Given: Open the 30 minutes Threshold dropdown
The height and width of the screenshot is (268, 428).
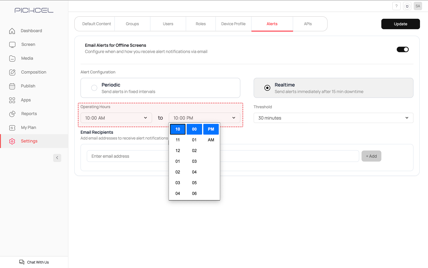Looking at the screenshot, I should click(333, 118).
